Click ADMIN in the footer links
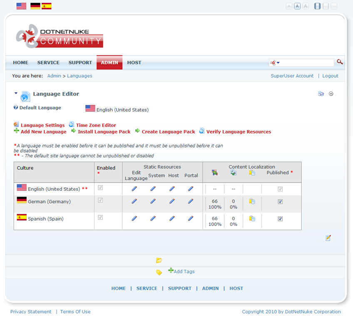 [210, 288]
